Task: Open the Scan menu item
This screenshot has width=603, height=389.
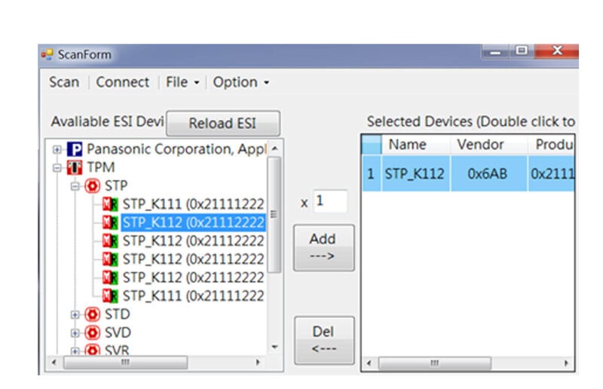Action: tap(64, 82)
